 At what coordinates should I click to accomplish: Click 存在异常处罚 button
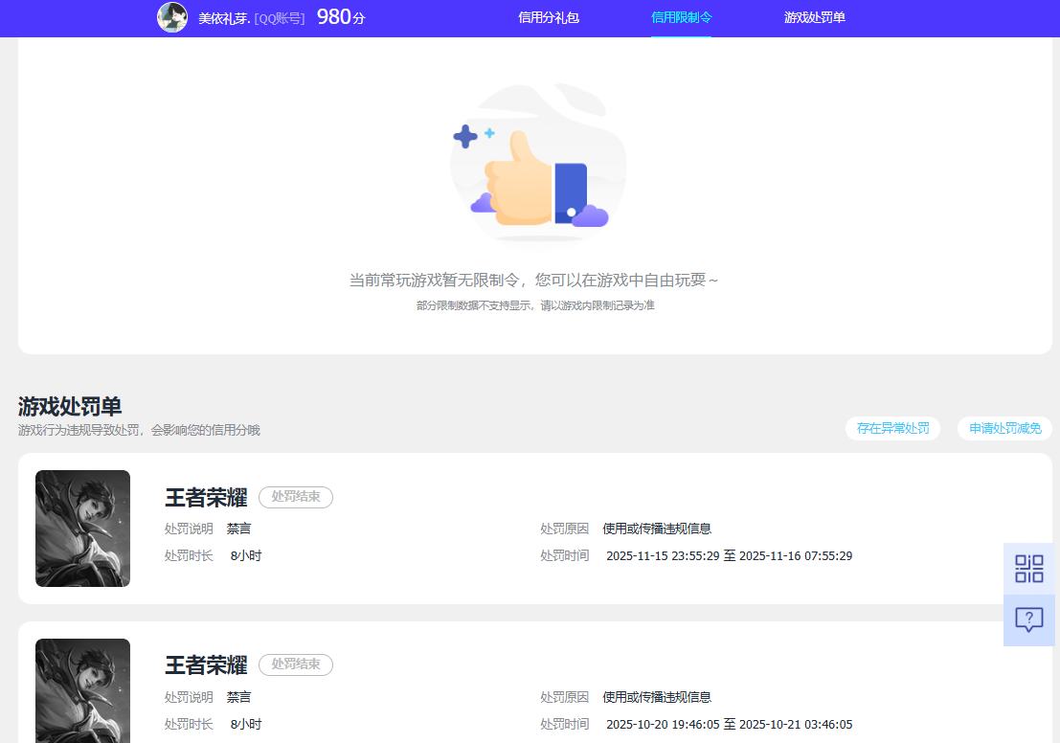[892, 429]
